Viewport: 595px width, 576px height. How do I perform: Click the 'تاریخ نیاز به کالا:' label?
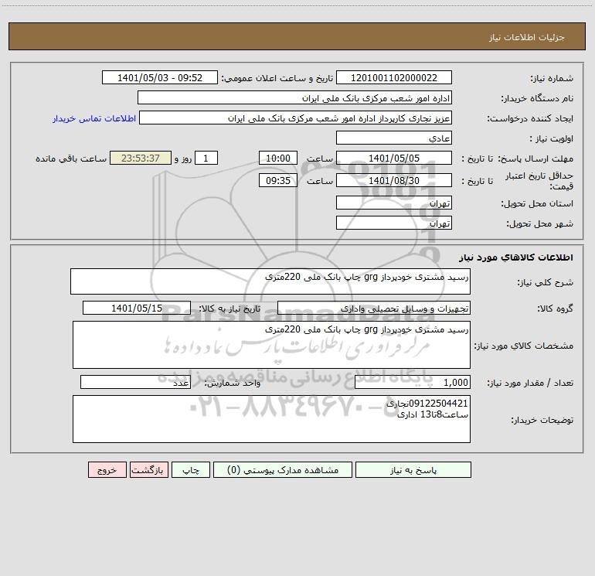pyautogui.click(x=230, y=308)
